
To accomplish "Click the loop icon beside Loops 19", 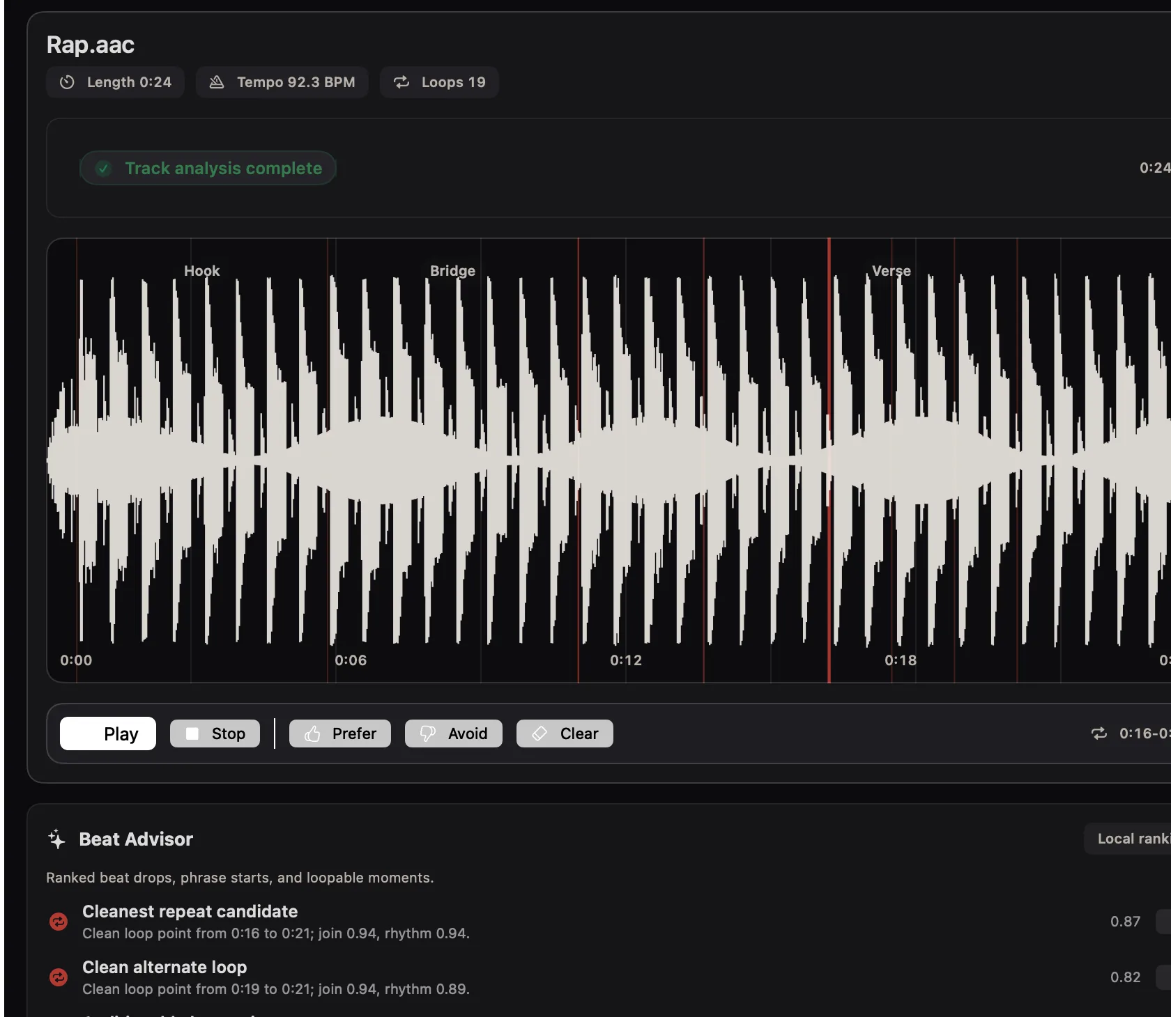I will pos(401,82).
